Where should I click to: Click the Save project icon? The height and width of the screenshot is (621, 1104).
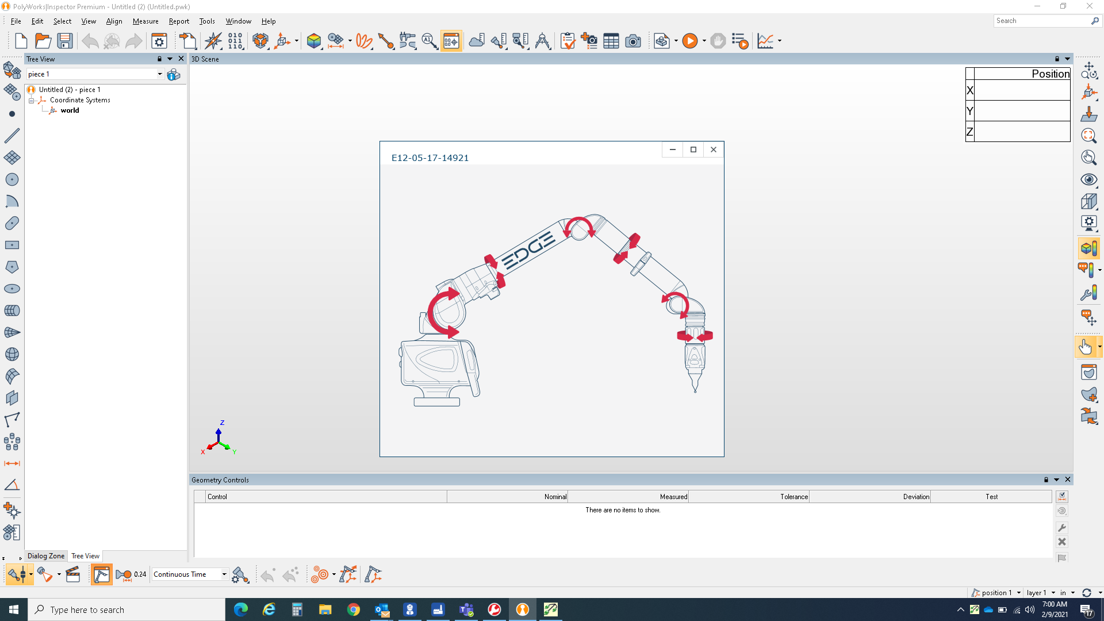pyautogui.click(x=65, y=41)
